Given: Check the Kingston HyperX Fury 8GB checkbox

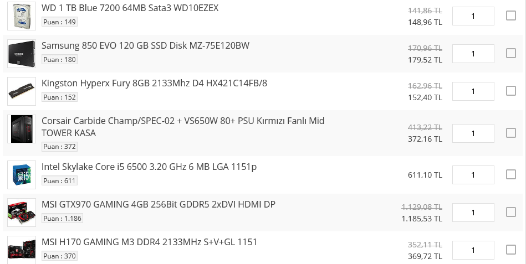Looking at the screenshot, I should coord(511,91).
